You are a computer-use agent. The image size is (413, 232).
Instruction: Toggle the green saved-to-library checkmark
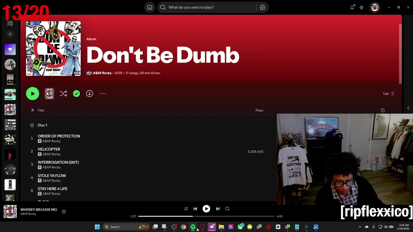(76, 94)
